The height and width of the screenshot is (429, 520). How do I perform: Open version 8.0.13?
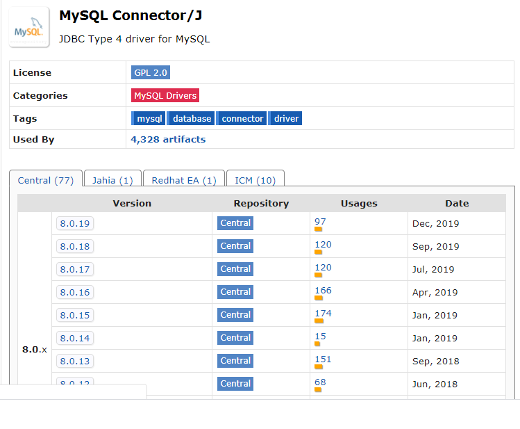pyautogui.click(x=75, y=361)
